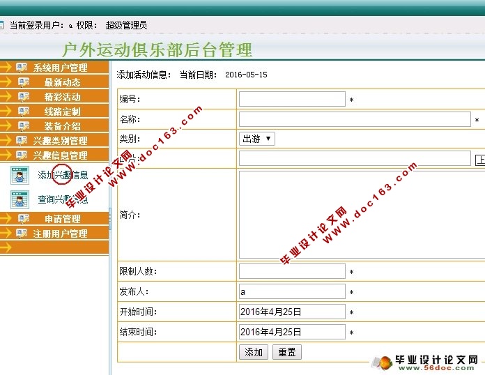
Task: Click the 查询兴趣信息 user form icon
Action: 20,199
